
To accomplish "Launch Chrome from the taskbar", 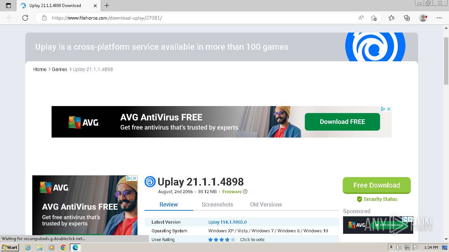I will click(x=63, y=247).
